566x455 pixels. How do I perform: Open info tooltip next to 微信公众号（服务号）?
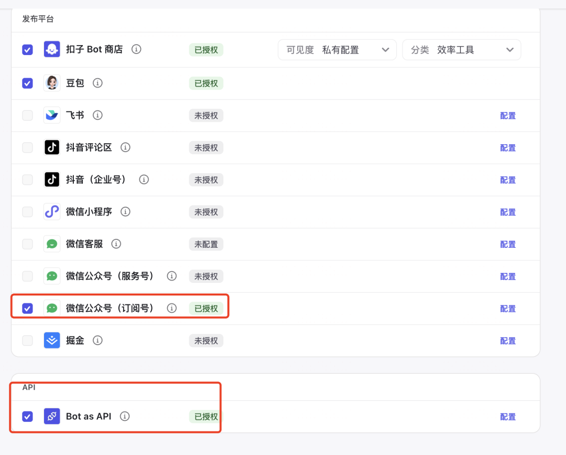[x=172, y=276]
